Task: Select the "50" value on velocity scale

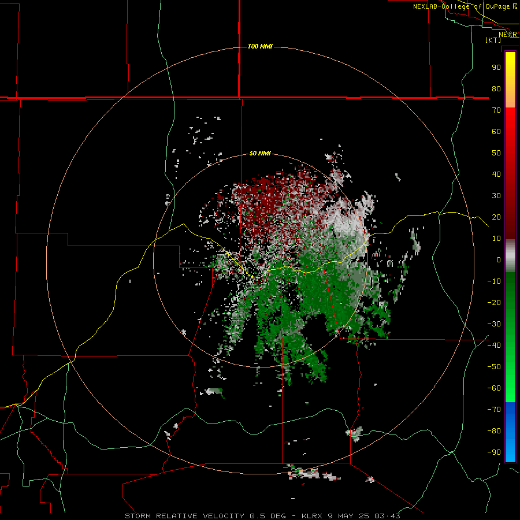Action: click(496, 153)
